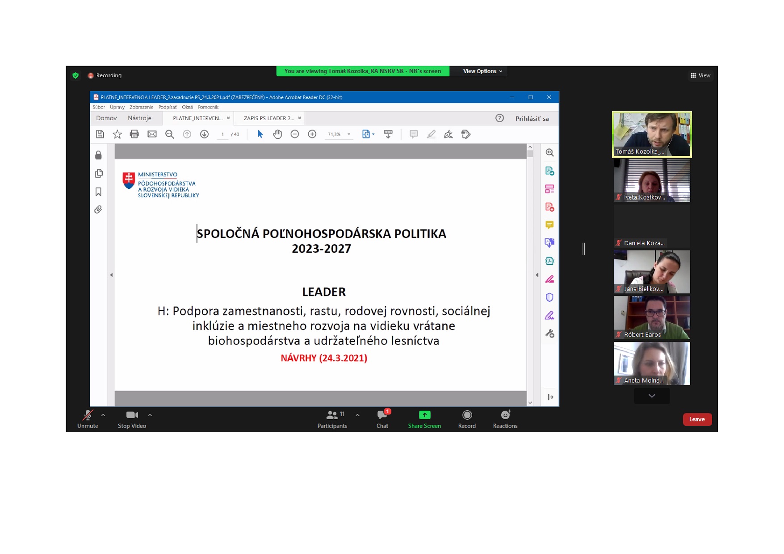Image resolution: width=784 pixels, height=554 pixels.
Task: Click the star bookmark icon in Acrobat toolbar
Action: (117, 134)
